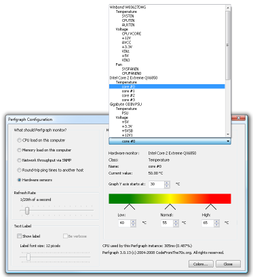The width and height of the screenshot is (253, 277).
Task: Click the Refresh Rate slider thumb
Action: (27, 210)
